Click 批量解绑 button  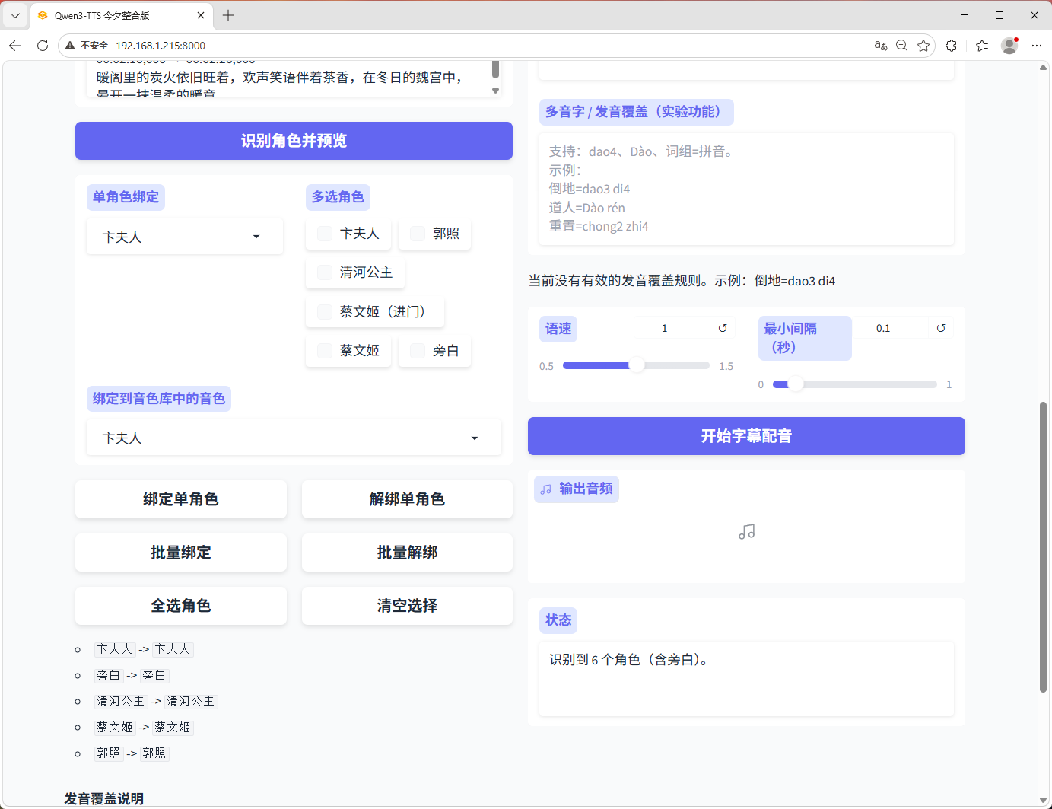coord(407,553)
